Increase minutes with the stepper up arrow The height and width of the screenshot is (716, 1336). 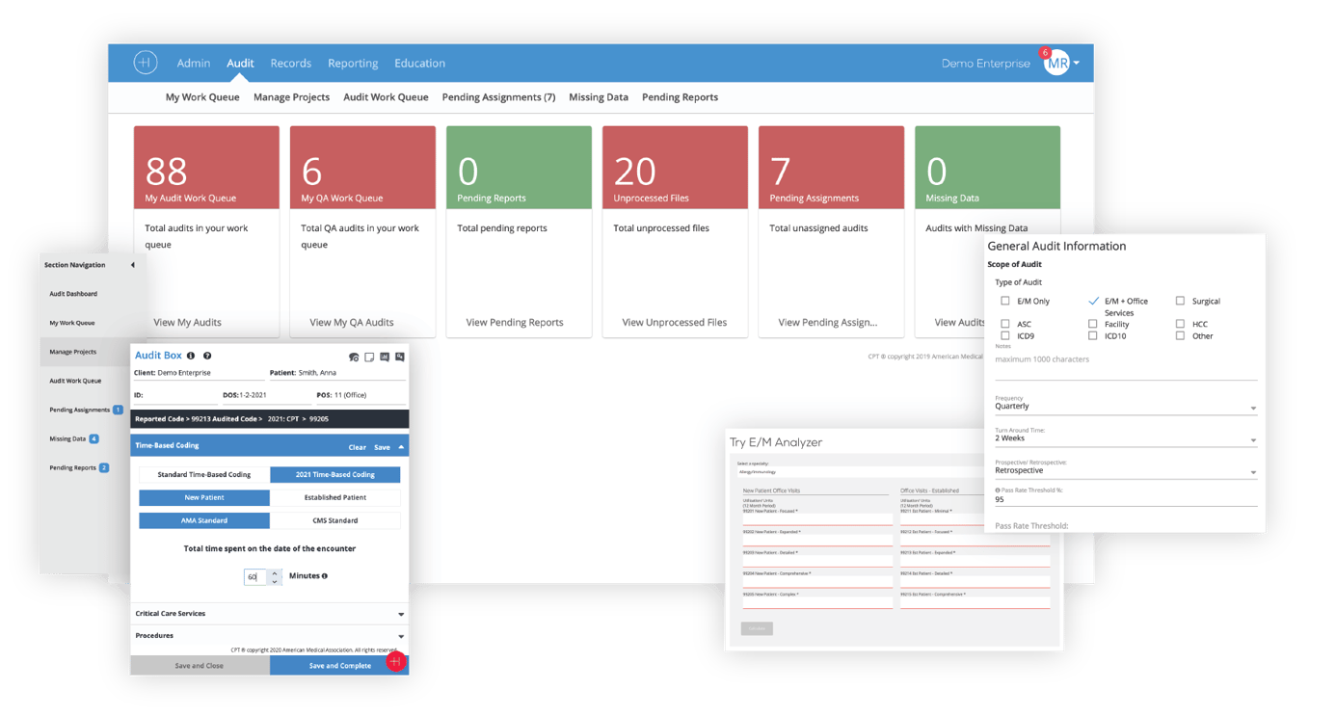[274, 572]
